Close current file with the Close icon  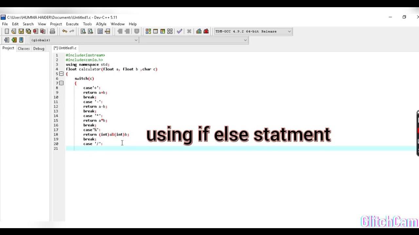35,31
